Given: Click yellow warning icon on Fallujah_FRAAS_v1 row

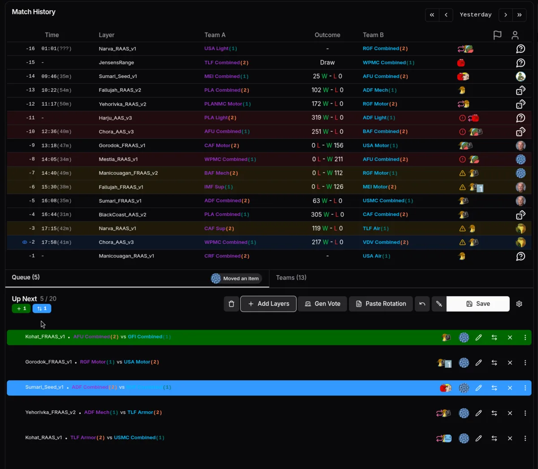Looking at the screenshot, I should tap(462, 187).
